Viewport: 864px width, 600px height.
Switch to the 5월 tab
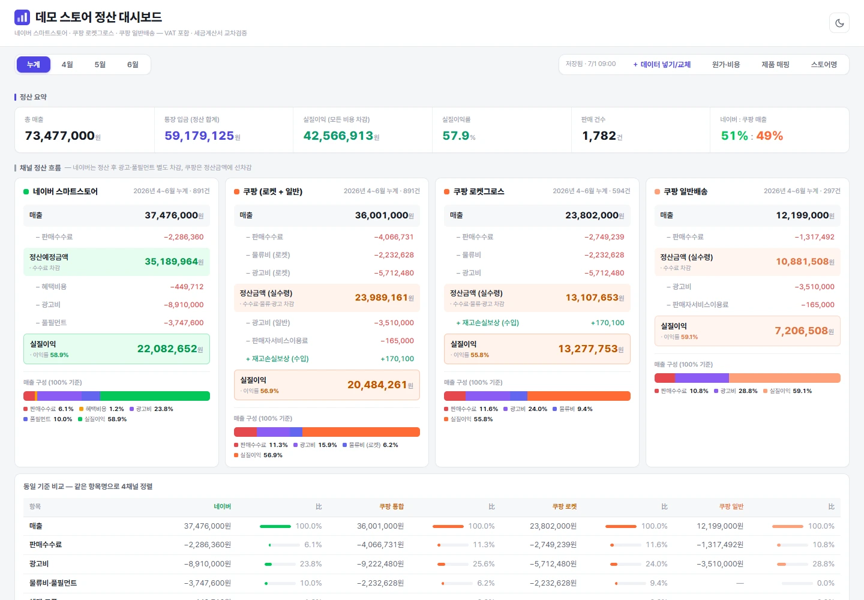(100, 65)
